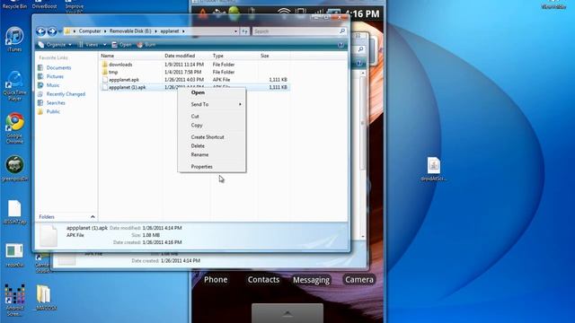Screen dimensions: 575x323
Task: Tap Camera in the Android screen
Action: coord(359,280)
